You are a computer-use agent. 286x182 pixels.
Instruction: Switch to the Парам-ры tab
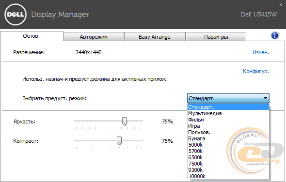point(216,37)
